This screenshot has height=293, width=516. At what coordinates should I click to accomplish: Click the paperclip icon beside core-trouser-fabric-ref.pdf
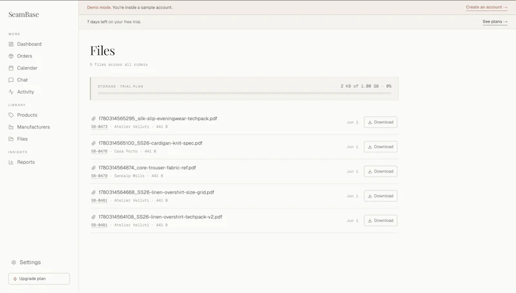(94, 168)
